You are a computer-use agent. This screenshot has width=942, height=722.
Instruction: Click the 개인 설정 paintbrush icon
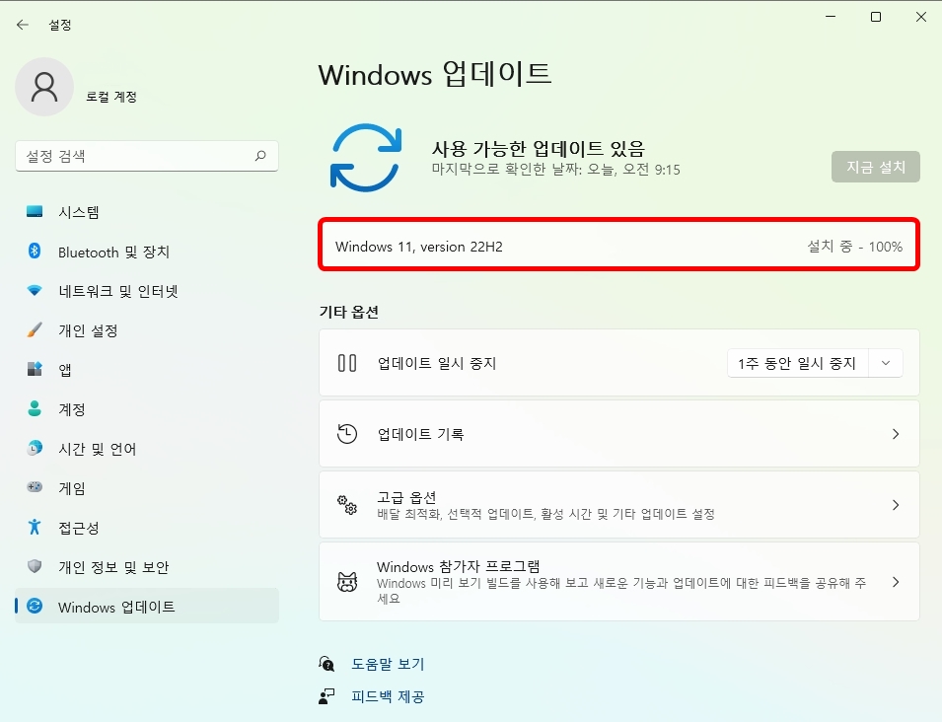[x=35, y=329]
